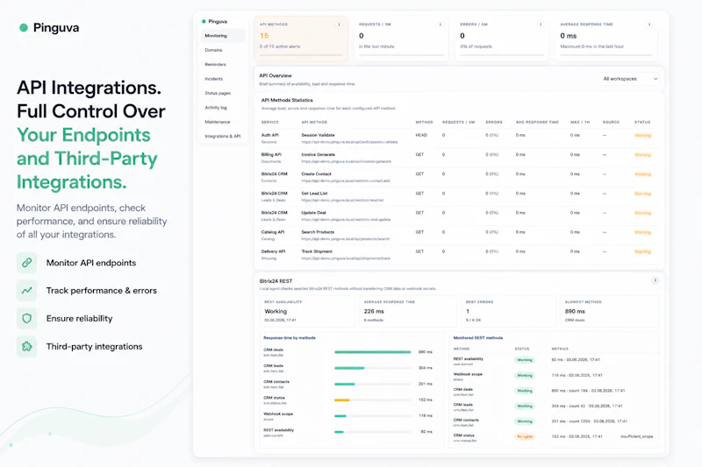Click info icon in Bitrix24 REST section
This screenshot has width=702, height=467.
(655, 280)
